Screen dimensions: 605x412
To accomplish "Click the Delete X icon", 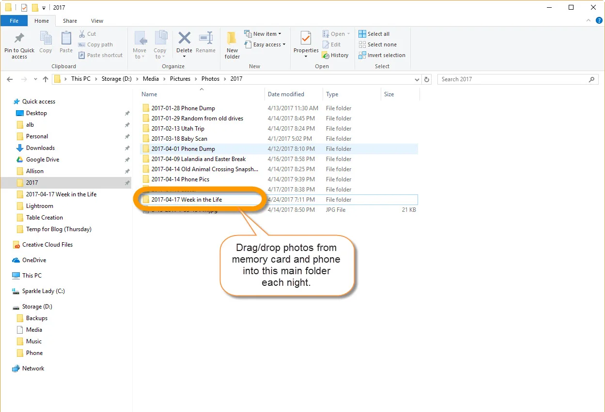I will point(184,38).
